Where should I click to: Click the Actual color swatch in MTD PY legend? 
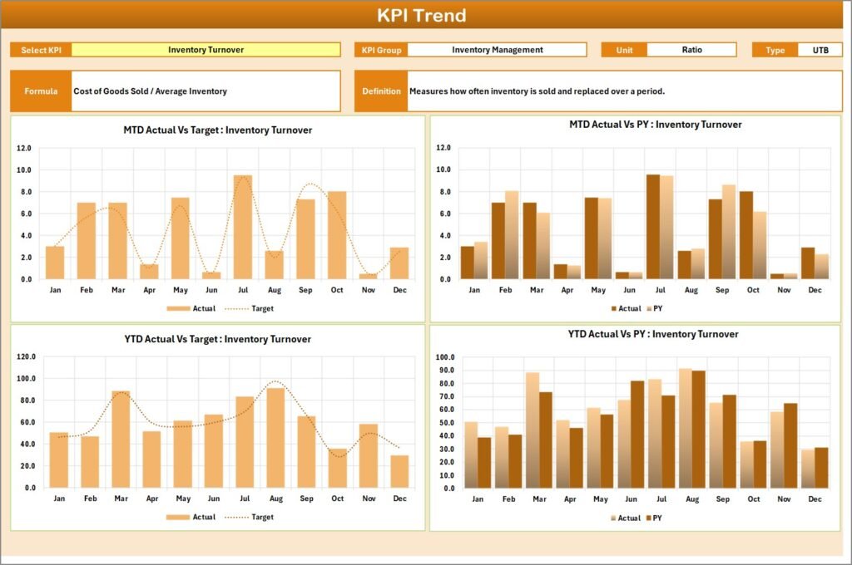(613, 308)
